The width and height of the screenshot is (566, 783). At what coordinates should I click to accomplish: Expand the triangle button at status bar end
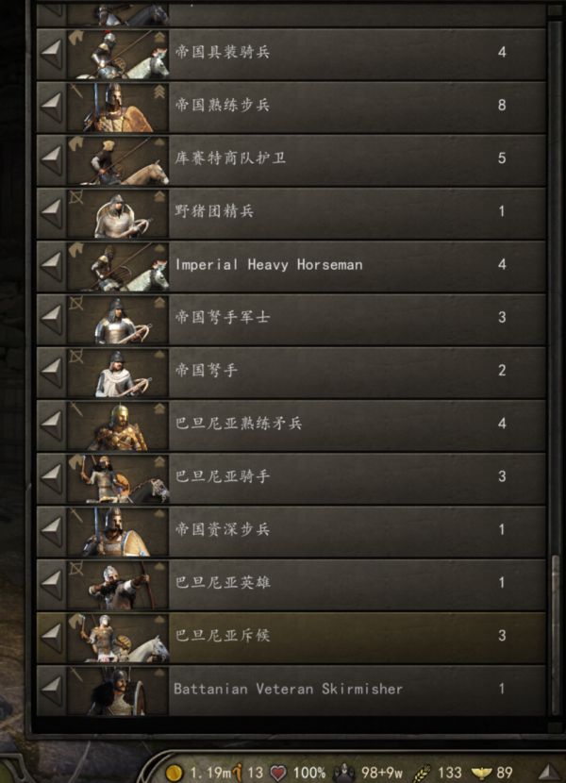[550, 773]
